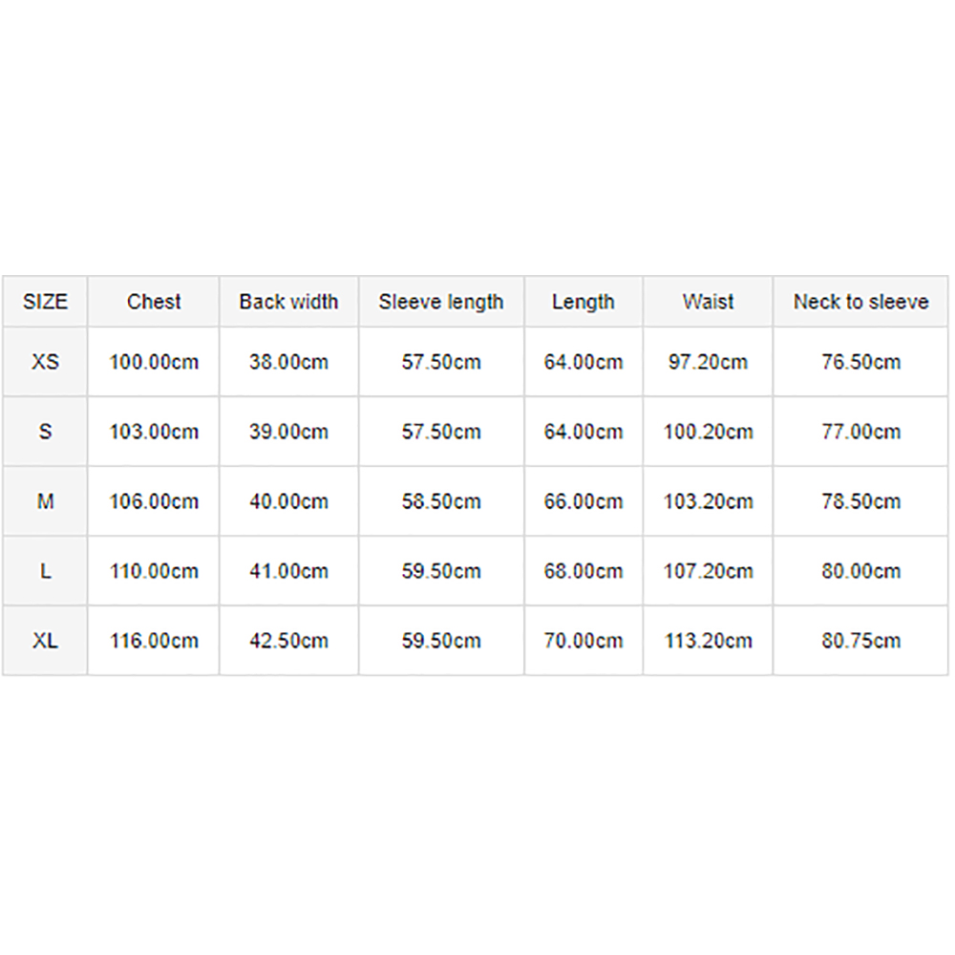This screenshot has width=955, height=955.
Task: Select the XS size row label
Action: click(45, 362)
